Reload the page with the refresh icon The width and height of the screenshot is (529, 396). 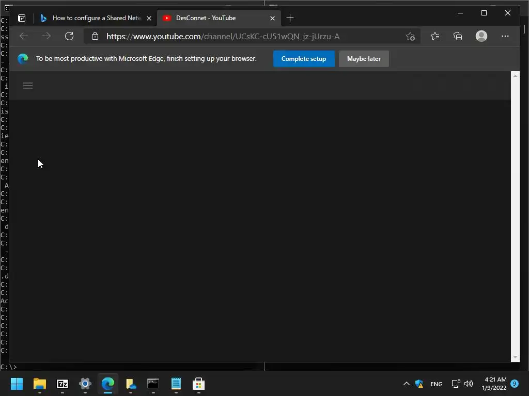69,36
